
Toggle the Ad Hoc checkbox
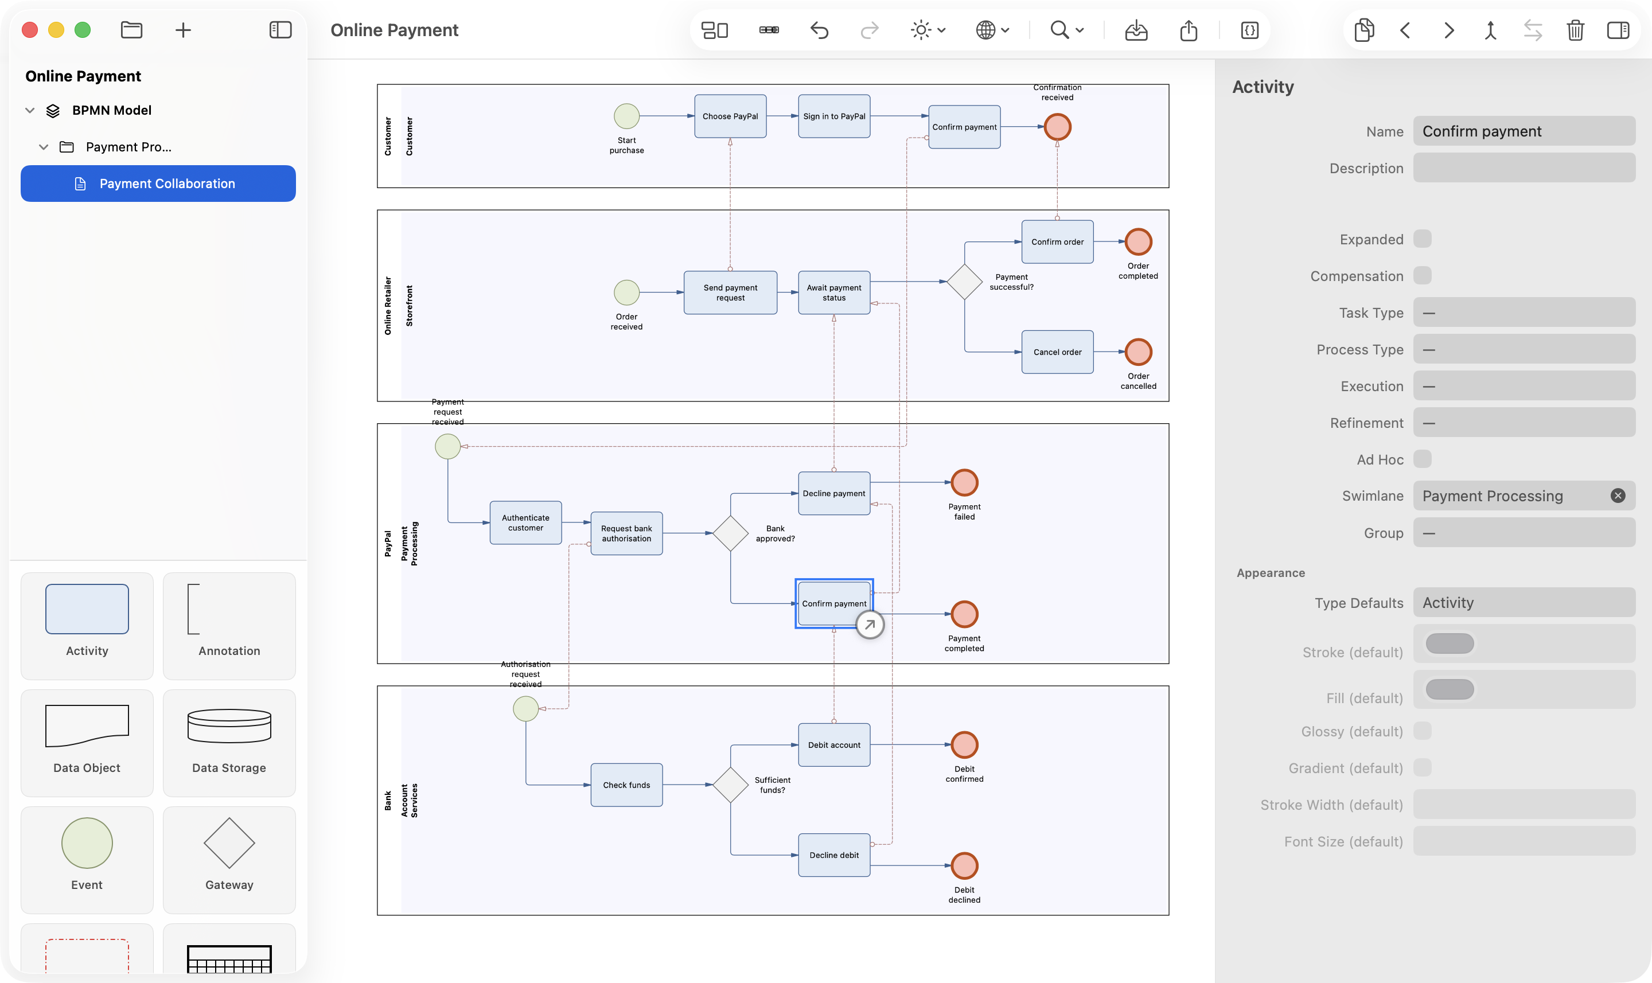click(1422, 459)
